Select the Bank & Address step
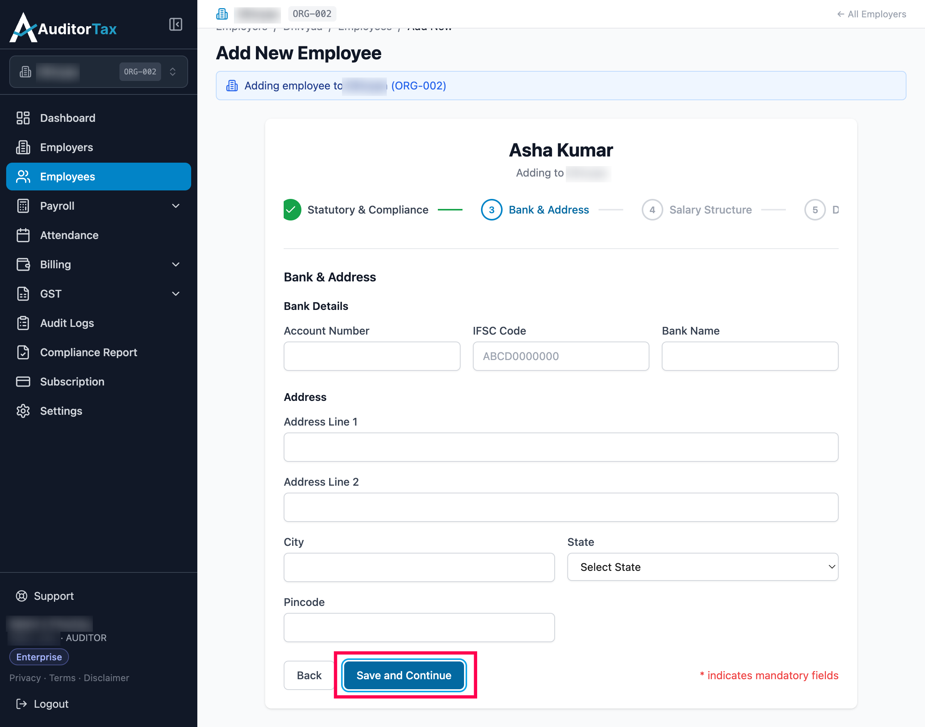The height and width of the screenshot is (727, 925). (x=535, y=210)
